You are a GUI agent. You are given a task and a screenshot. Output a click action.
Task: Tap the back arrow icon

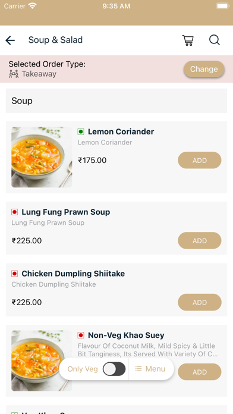(x=10, y=40)
